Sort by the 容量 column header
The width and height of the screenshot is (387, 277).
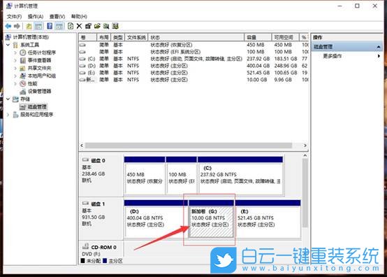click(x=258, y=37)
